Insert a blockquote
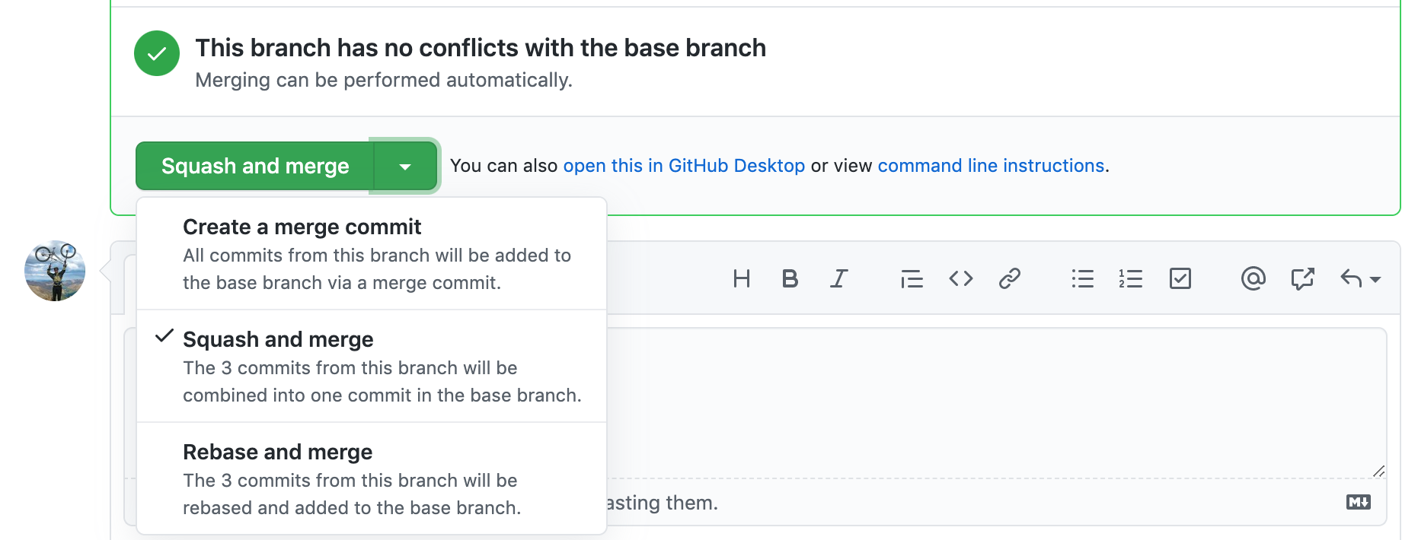This screenshot has height=540, width=1418. [912, 278]
